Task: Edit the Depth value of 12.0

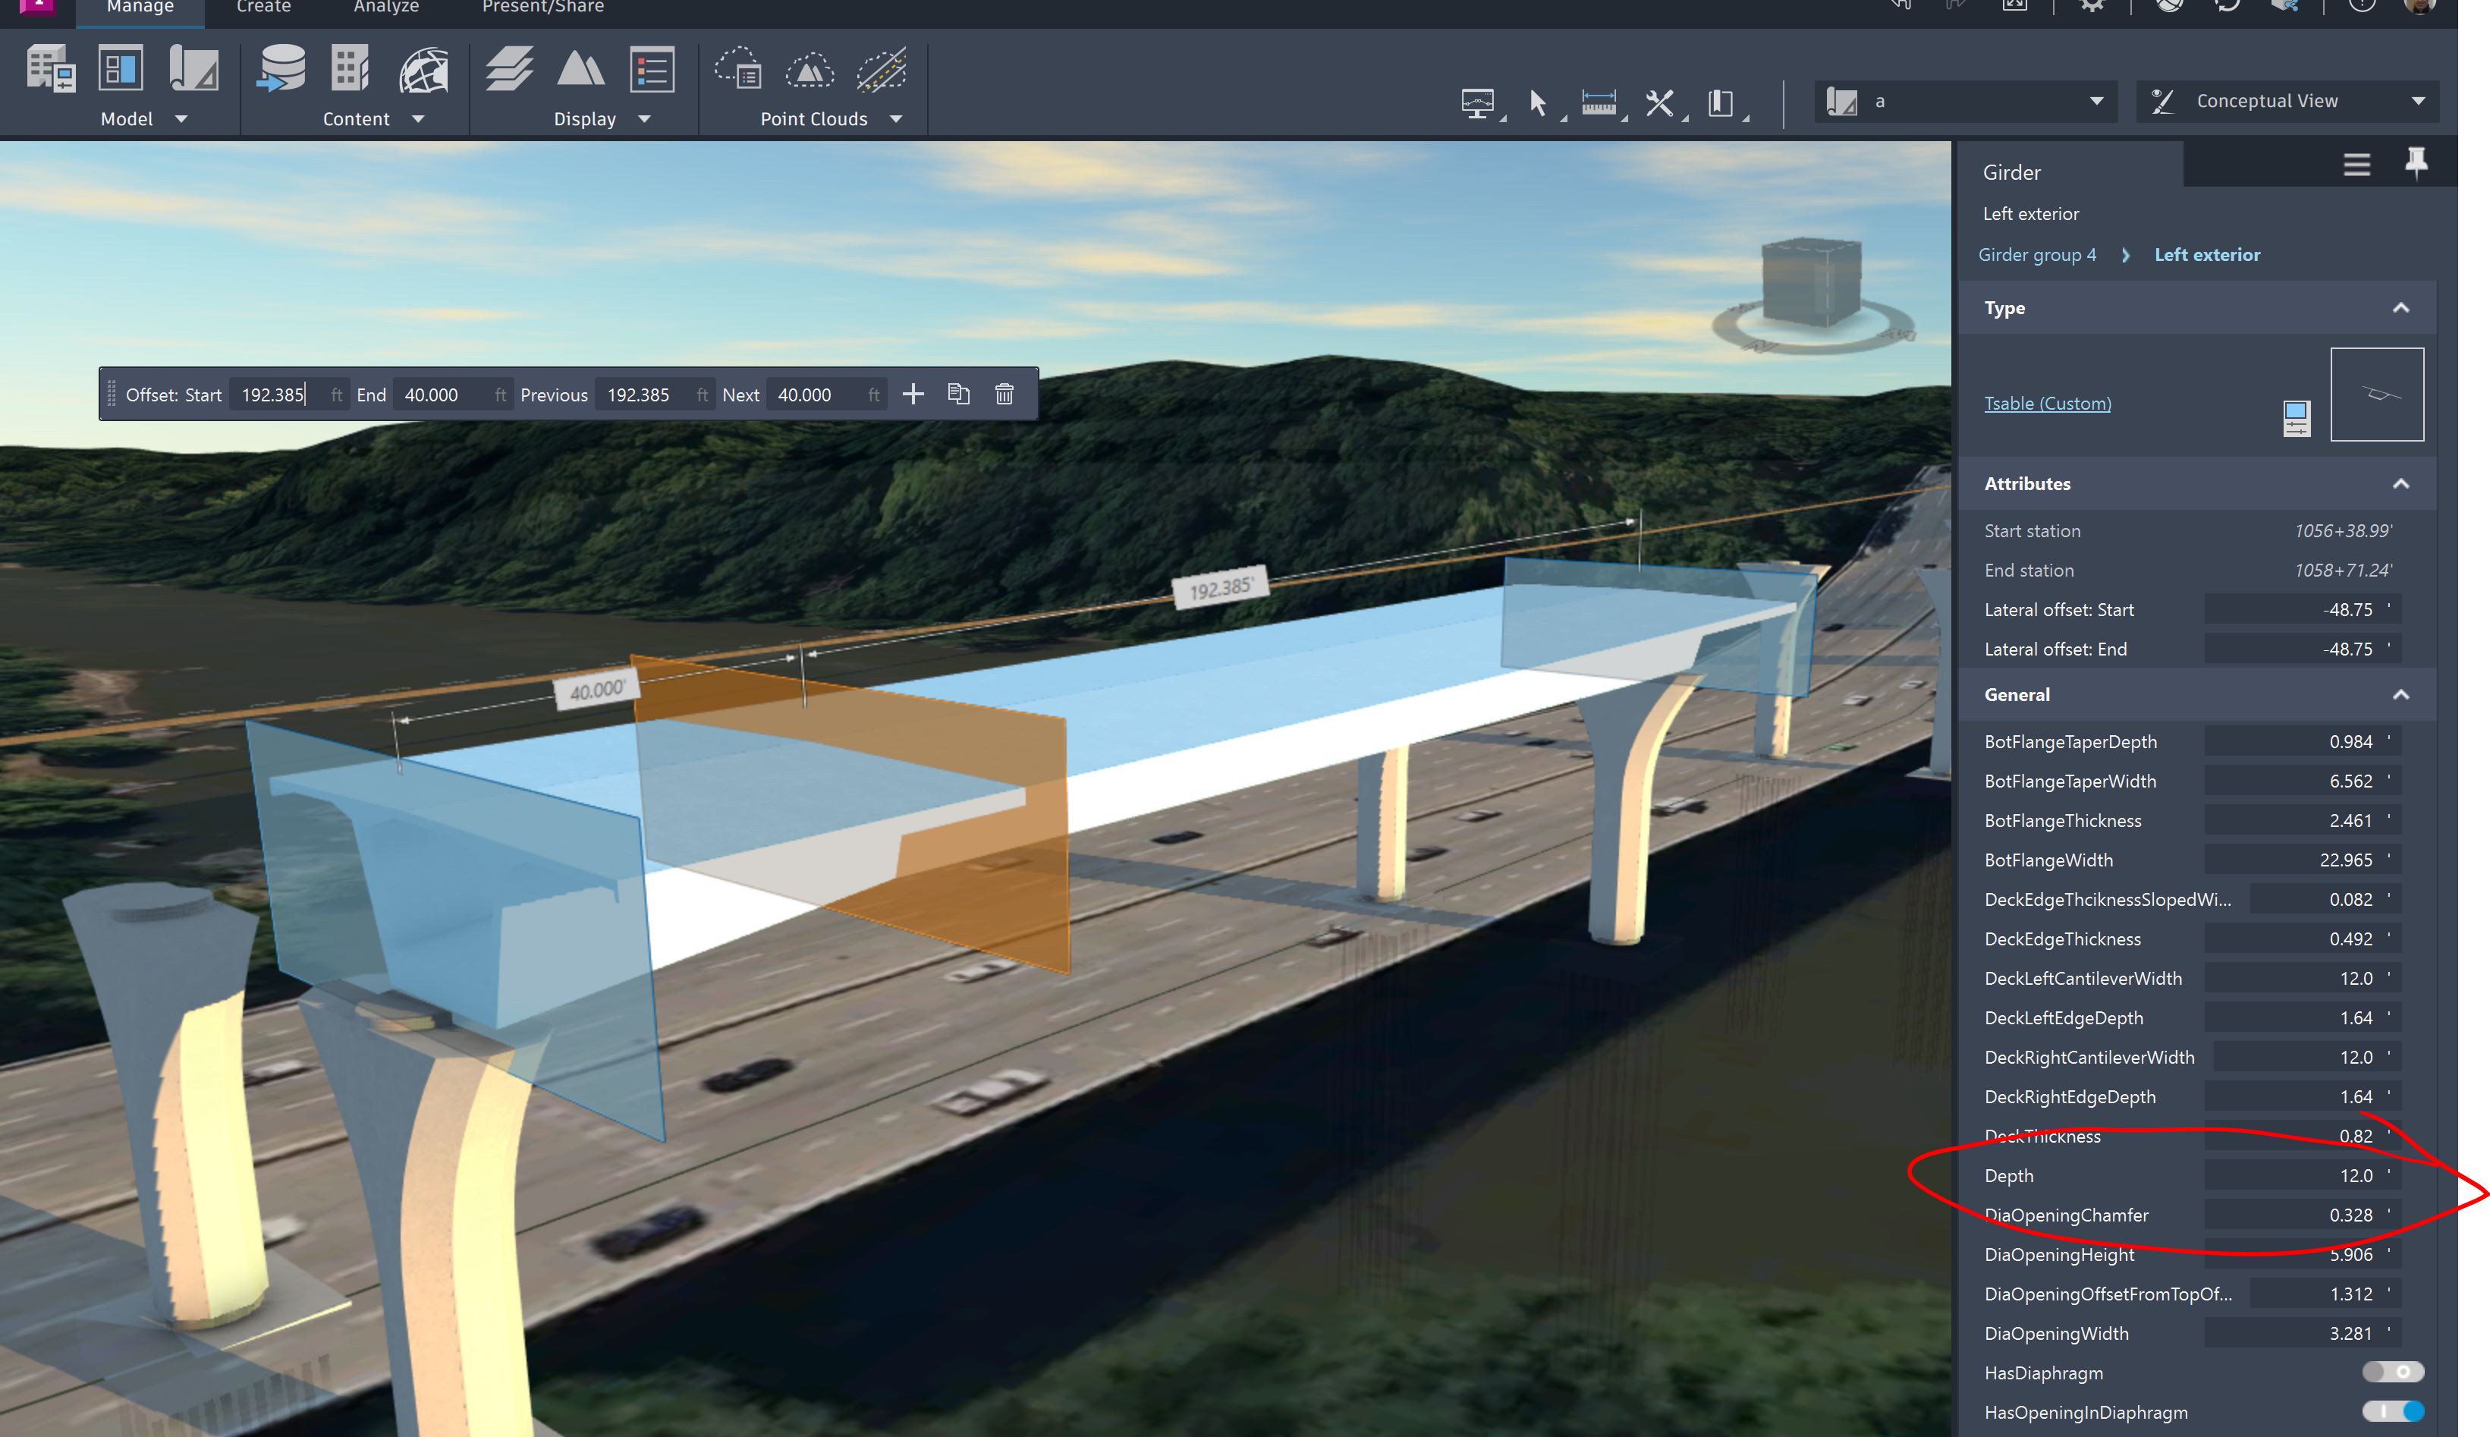Action: [2300, 1175]
